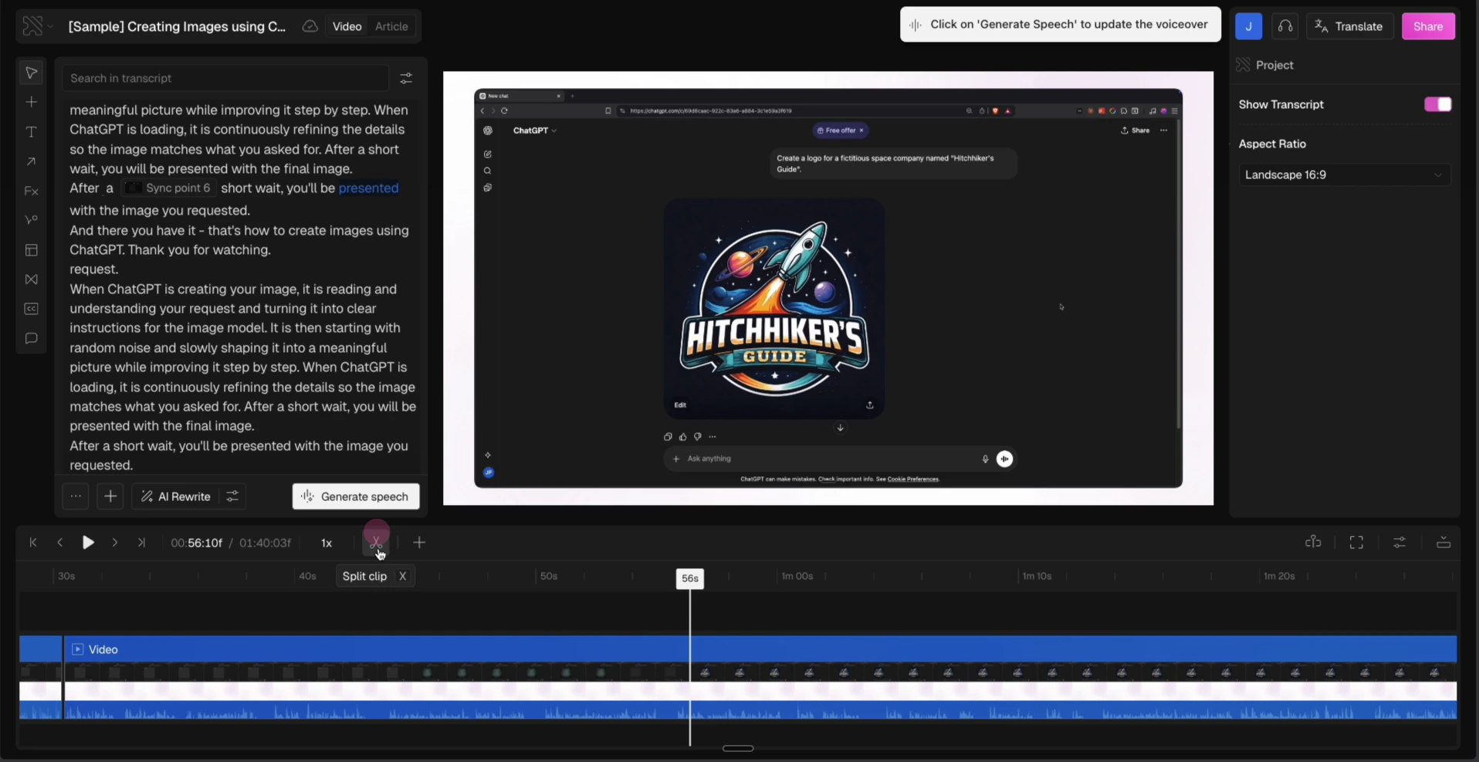Click the 1m 00s mark on the timeline ruler
The height and width of the screenshot is (762, 1479).
point(797,576)
